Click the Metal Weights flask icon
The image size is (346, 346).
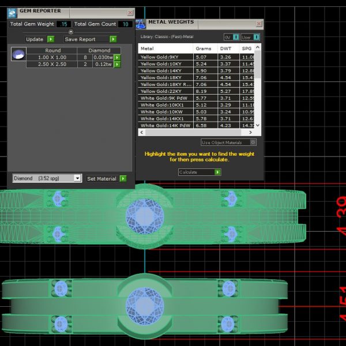click(141, 24)
